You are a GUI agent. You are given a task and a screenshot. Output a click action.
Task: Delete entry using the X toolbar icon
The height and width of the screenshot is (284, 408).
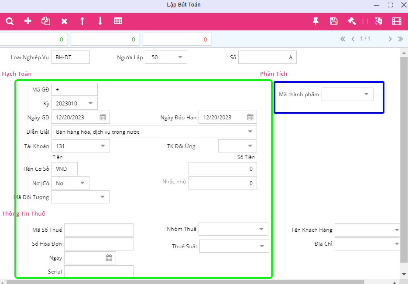click(x=64, y=21)
